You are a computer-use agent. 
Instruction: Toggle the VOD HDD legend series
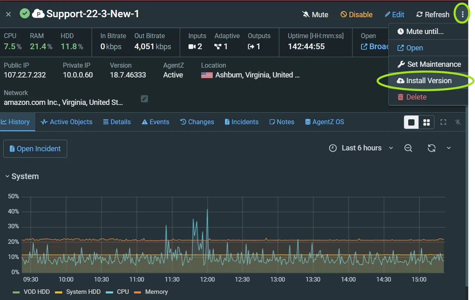(31, 292)
